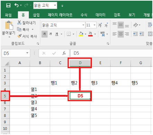The width and height of the screenshot is (153, 135).
Task: Click the decrease font size icon
Action: (x=106, y=25)
